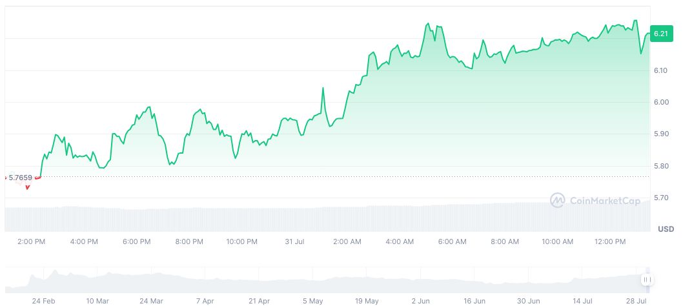Click the CoinMarketCap watermark logo icon

point(557,201)
